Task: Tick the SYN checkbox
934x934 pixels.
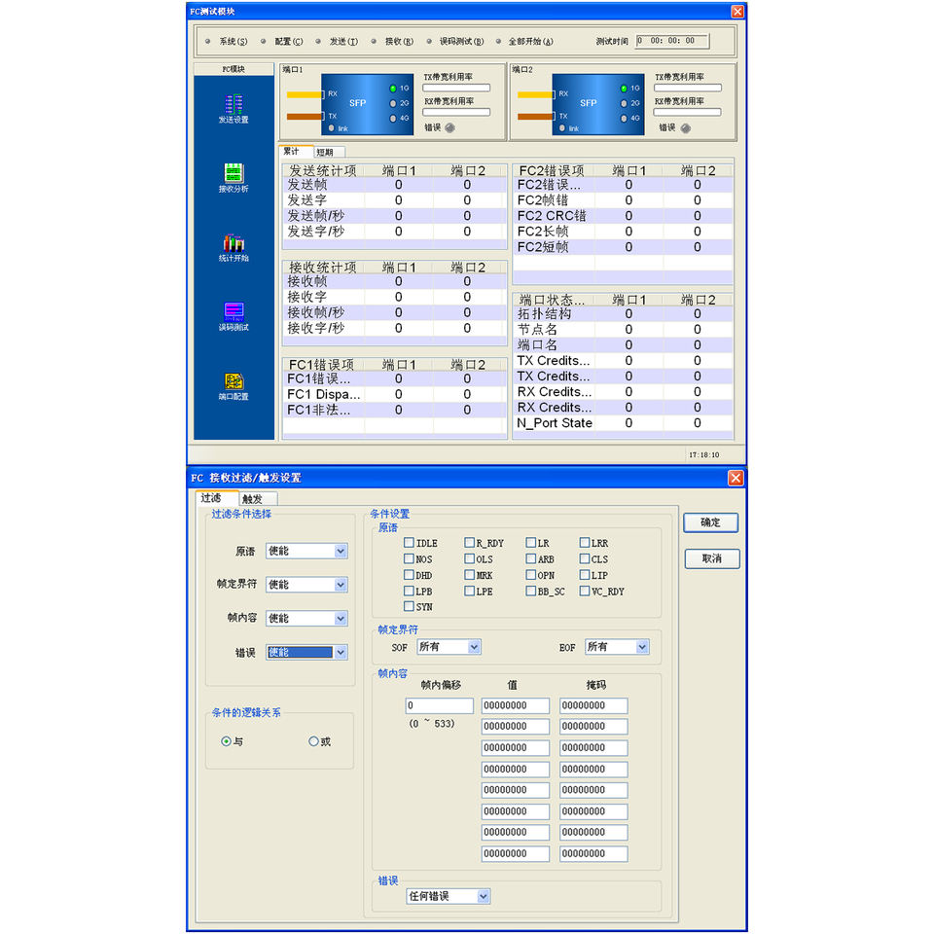Action: pos(409,606)
